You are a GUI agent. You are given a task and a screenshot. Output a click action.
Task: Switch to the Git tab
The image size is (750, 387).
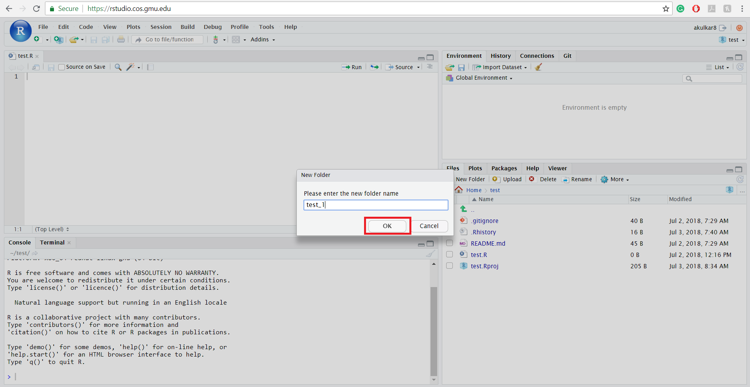point(567,56)
